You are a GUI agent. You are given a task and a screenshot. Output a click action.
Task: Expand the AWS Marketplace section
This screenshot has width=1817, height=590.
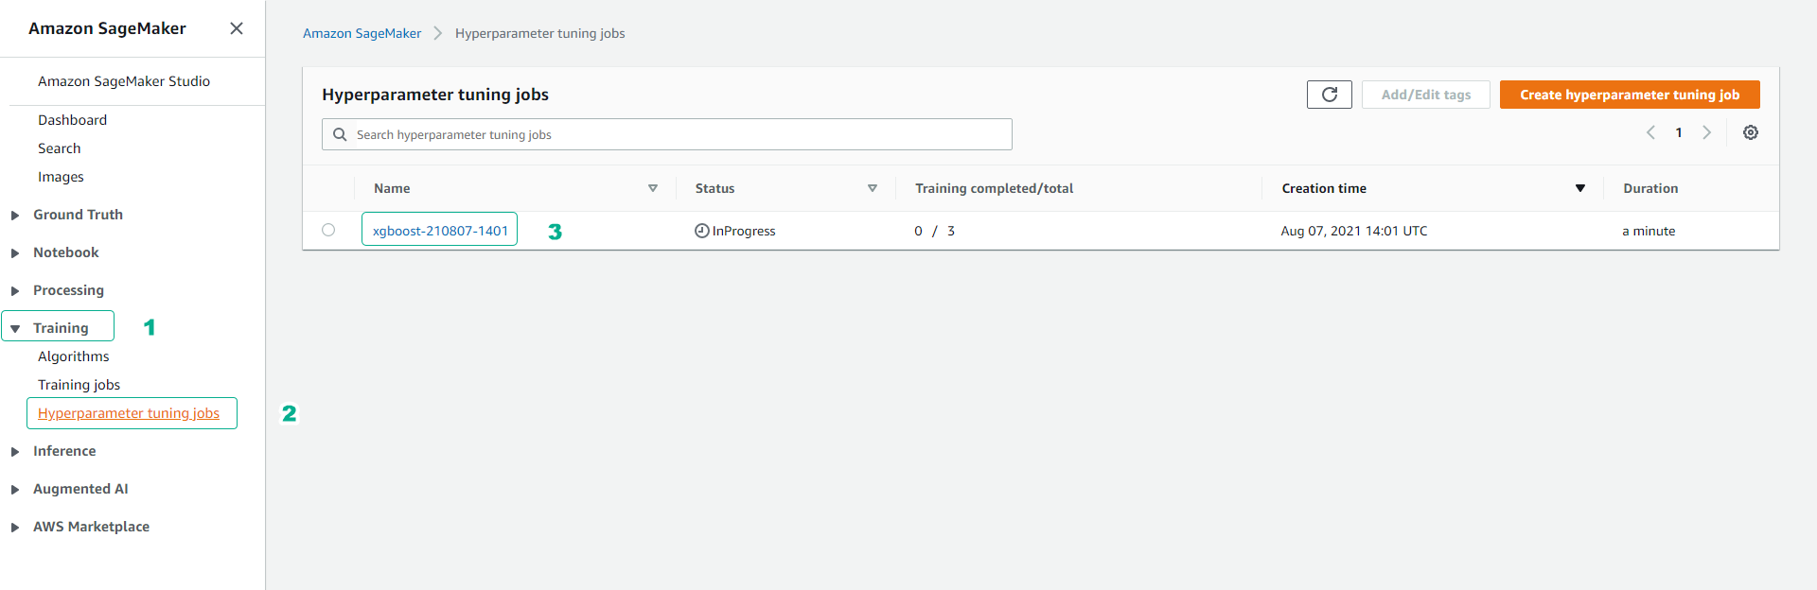[15, 528]
